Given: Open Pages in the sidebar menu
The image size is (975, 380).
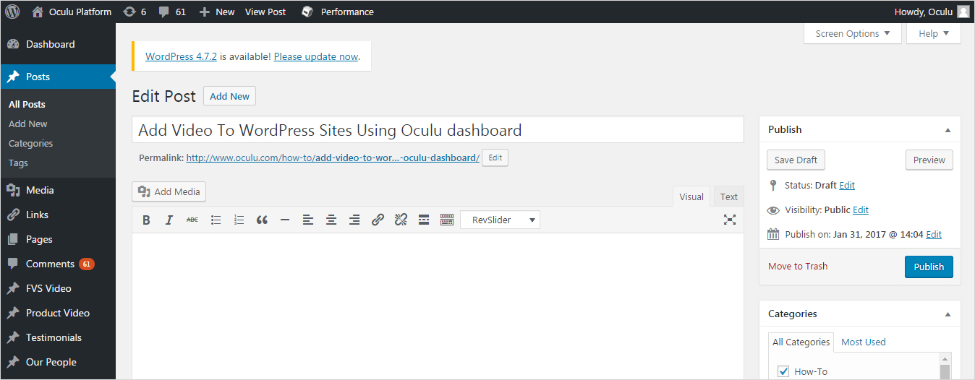Looking at the screenshot, I should tap(58, 239).
